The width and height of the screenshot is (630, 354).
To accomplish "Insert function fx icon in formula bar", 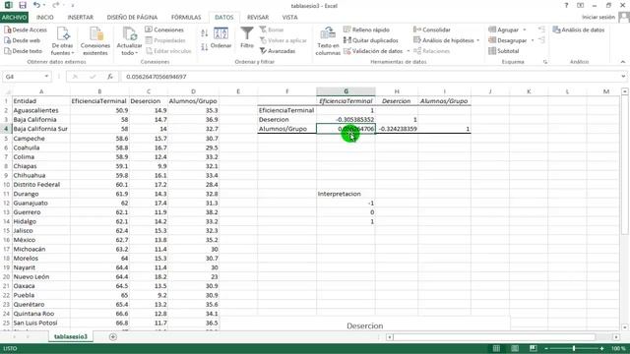I will point(109,77).
